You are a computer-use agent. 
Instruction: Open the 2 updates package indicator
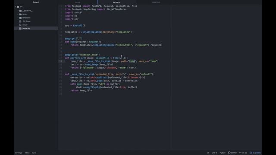click(x=255, y=153)
